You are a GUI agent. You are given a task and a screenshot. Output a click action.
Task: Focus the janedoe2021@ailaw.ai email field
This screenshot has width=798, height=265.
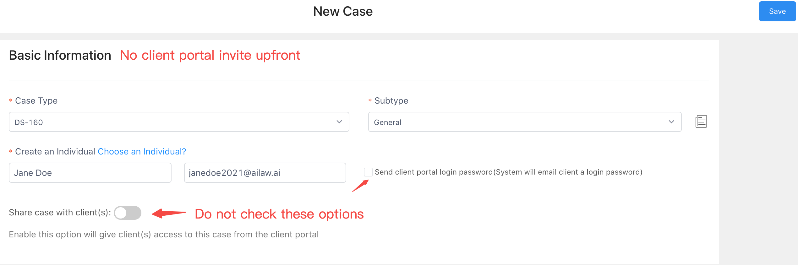tap(265, 173)
